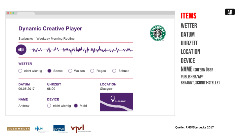Select the Mobil device option
This screenshot has width=238, height=134.
pos(76,106)
